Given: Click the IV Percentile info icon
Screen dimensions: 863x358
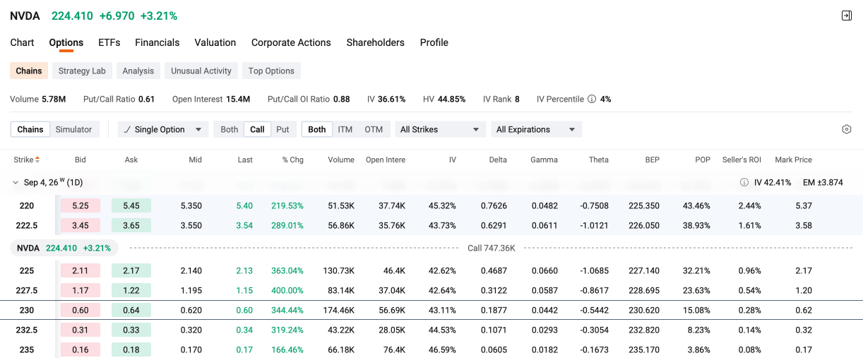Looking at the screenshot, I should tap(592, 99).
